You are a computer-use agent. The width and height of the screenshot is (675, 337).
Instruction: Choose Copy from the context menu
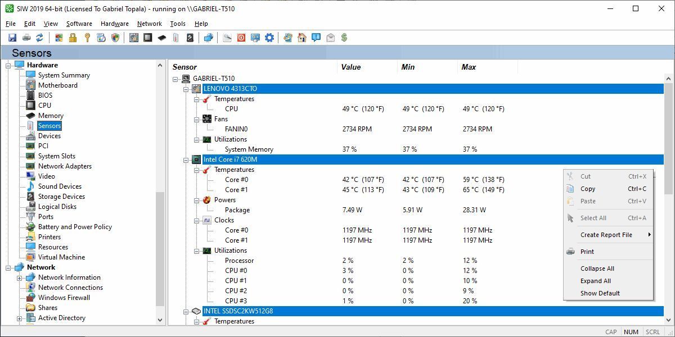point(609,189)
